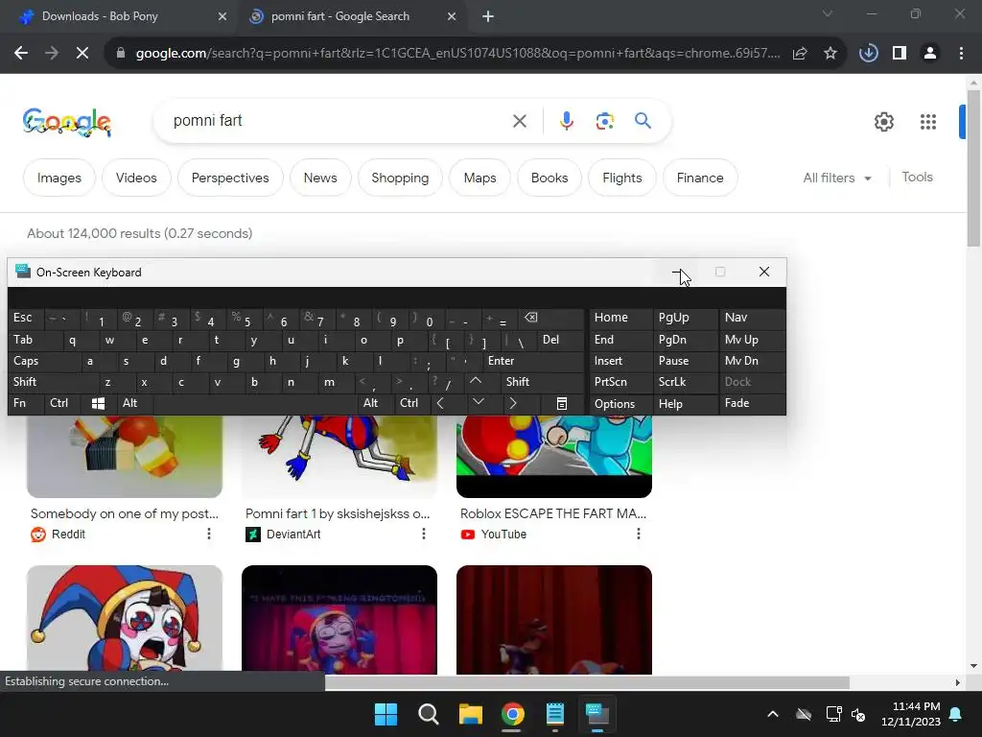Click the Enter key on On-Screen Keyboard

click(x=532, y=361)
